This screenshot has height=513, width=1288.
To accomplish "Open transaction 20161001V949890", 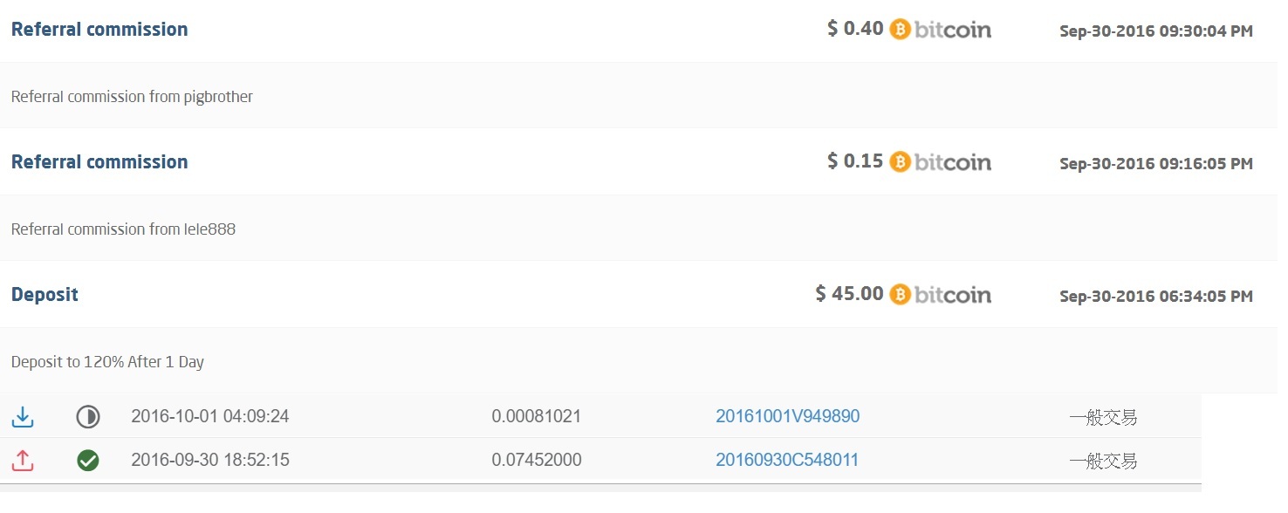I will (x=788, y=417).
